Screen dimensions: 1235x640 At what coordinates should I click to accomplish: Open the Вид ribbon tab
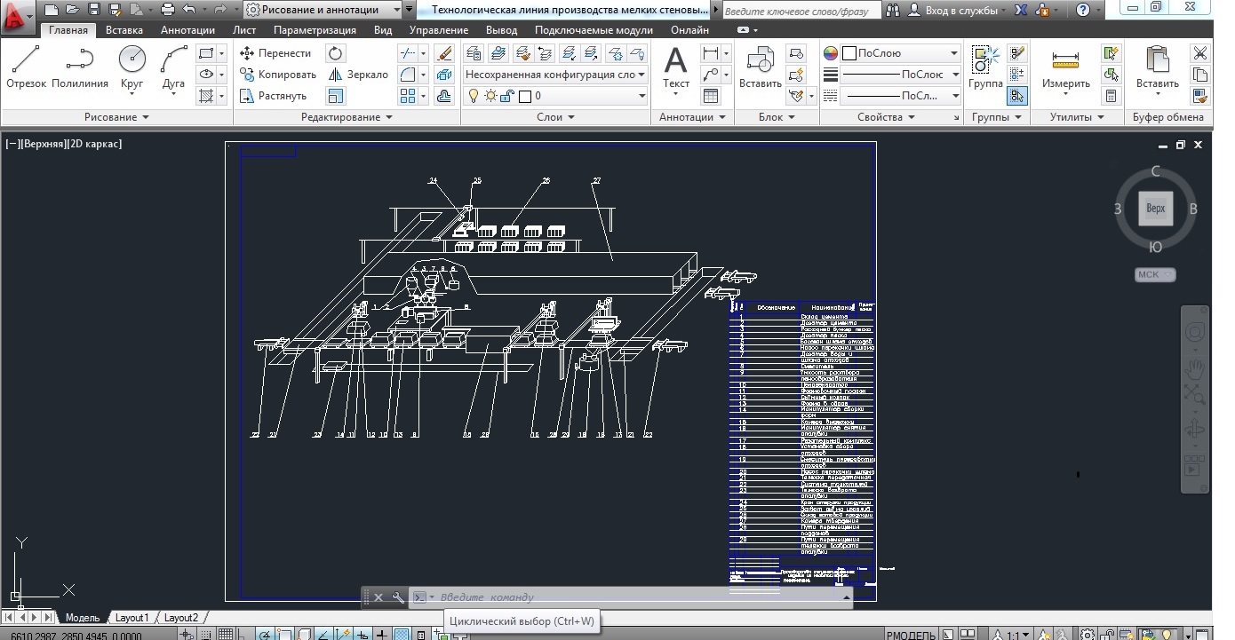point(383,29)
